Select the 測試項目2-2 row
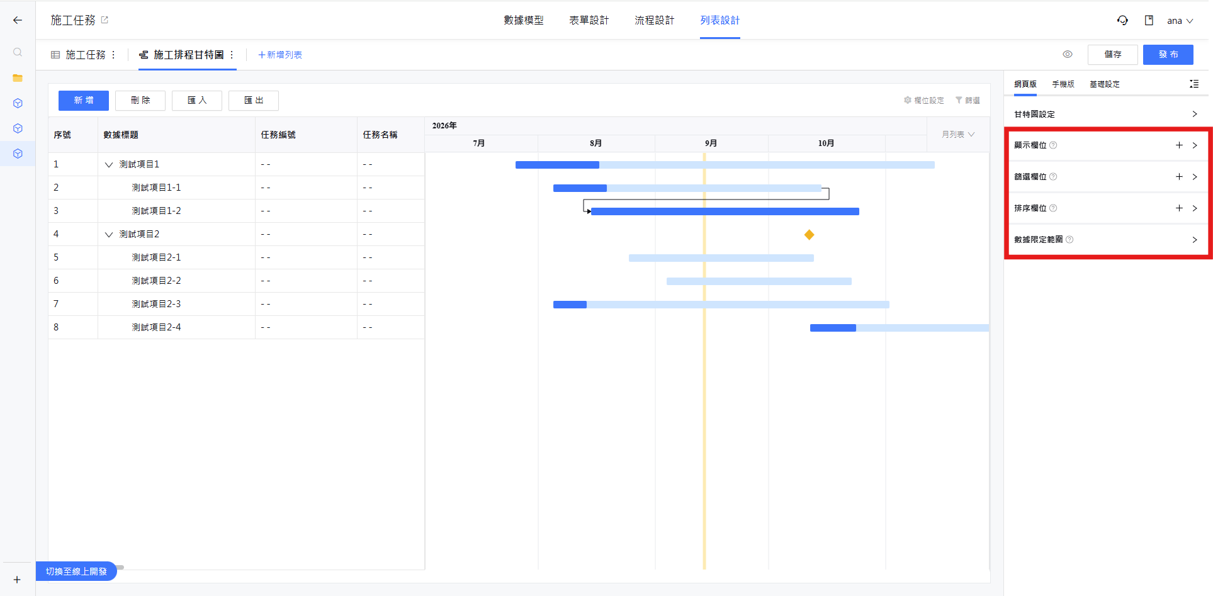The height and width of the screenshot is (596, 1213). tap(236, 281)
